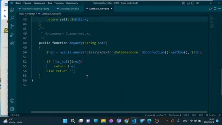Screen dimensions: 222x125
Task: Click the 'class' breadcrumb segment
Action: click(21, 14)
